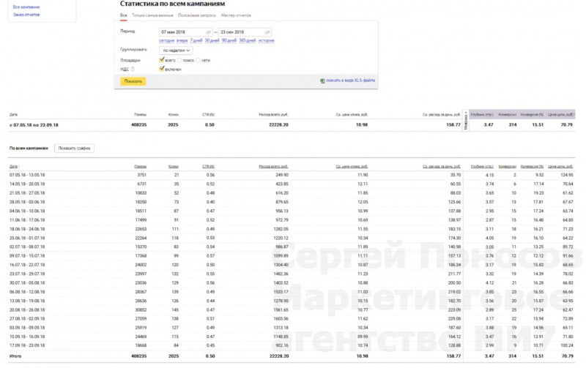
Task: Open the Поисковые запросы tab
Action: coord(197,15)
